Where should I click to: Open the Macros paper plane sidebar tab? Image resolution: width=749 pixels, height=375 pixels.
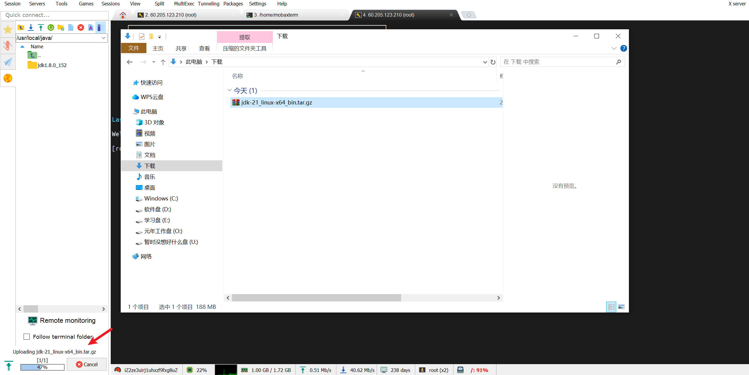8,62
